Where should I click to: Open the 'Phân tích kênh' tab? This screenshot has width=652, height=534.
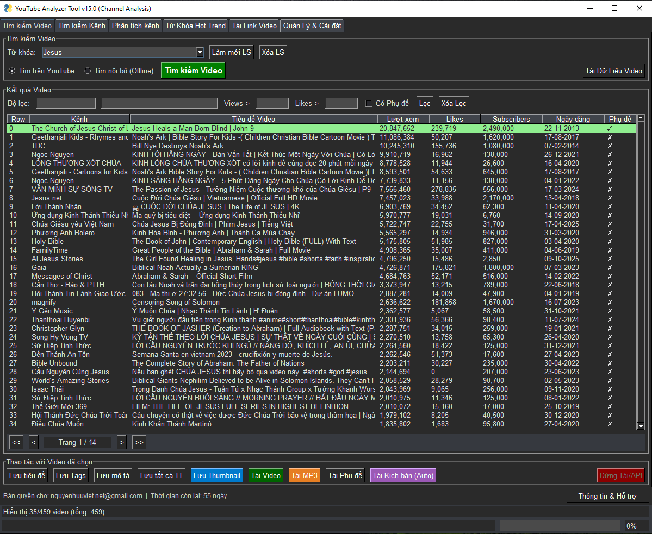click(x=135, y=26)
